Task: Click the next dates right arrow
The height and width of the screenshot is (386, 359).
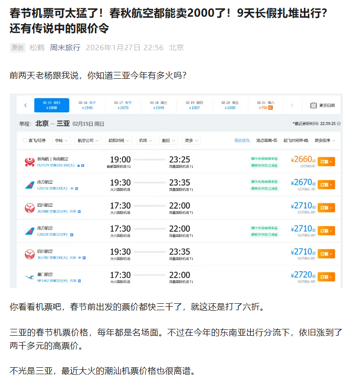Action: (x=292, y=105)
